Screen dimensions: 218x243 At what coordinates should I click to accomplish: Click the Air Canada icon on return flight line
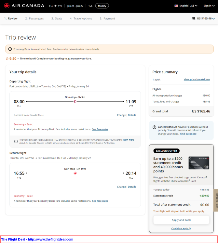[75, 173]
